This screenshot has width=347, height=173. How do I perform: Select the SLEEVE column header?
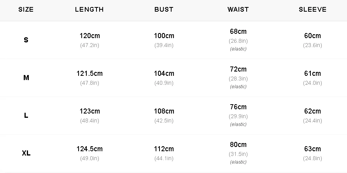[x=312, y=9]
